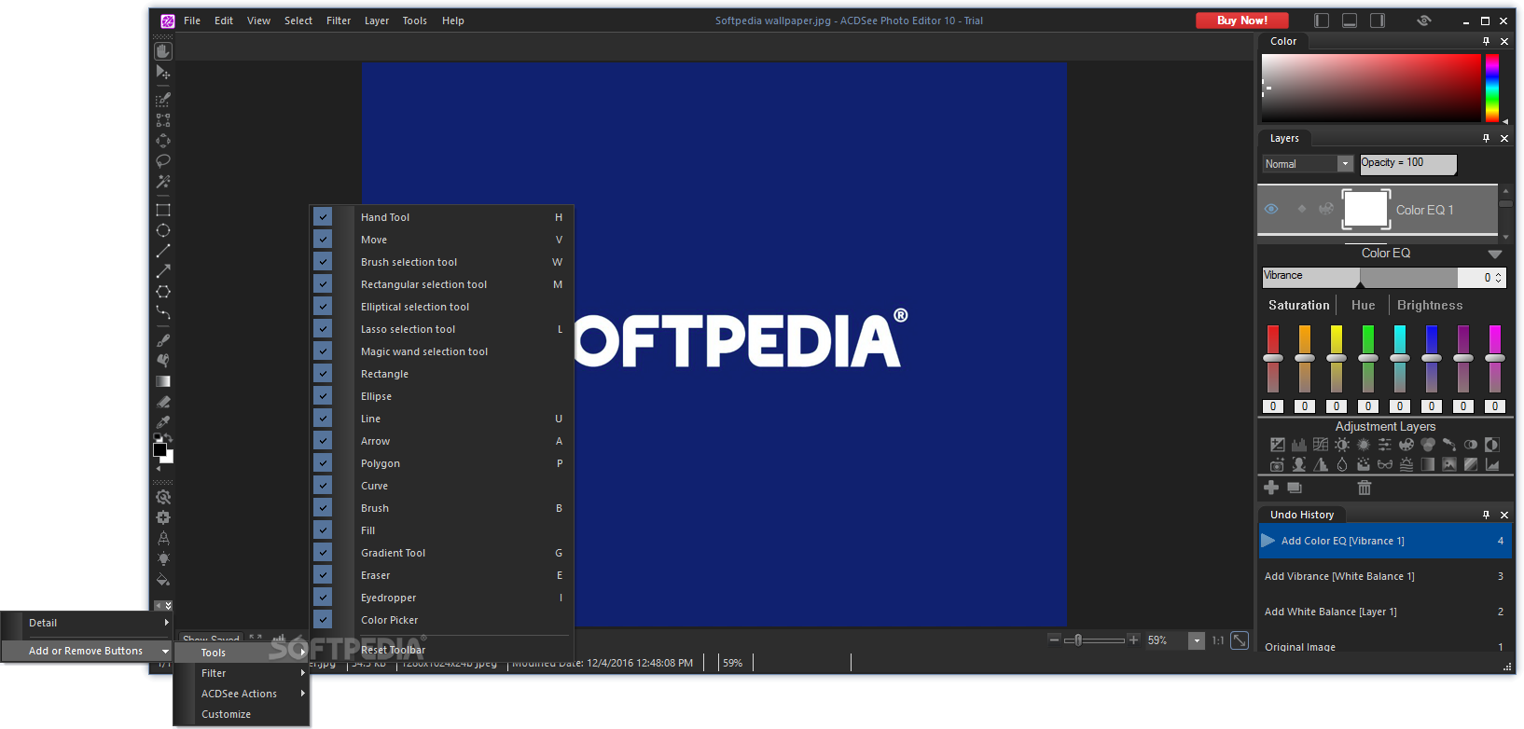
Task: Hide the Color EQ 1 layer
Action: pyautogui.click(x=1271, y=209)
